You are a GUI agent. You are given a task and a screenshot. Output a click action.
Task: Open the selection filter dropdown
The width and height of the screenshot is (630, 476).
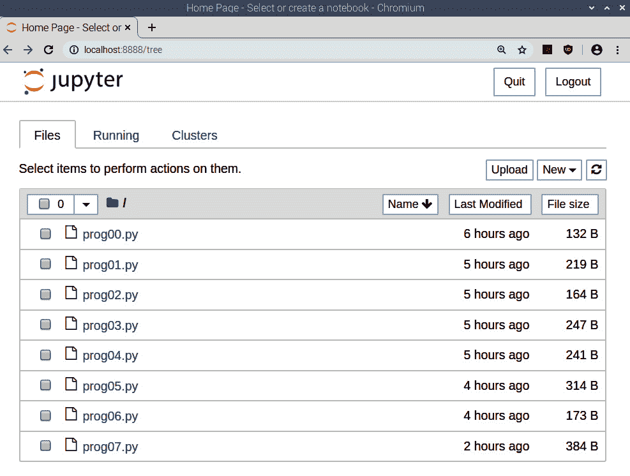coord(86,204)
